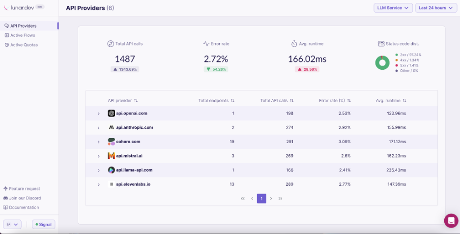This screenshot has height=234, width=460.
Task: Click api.elevenlabs.io provider name
Action: click(133, 184)
